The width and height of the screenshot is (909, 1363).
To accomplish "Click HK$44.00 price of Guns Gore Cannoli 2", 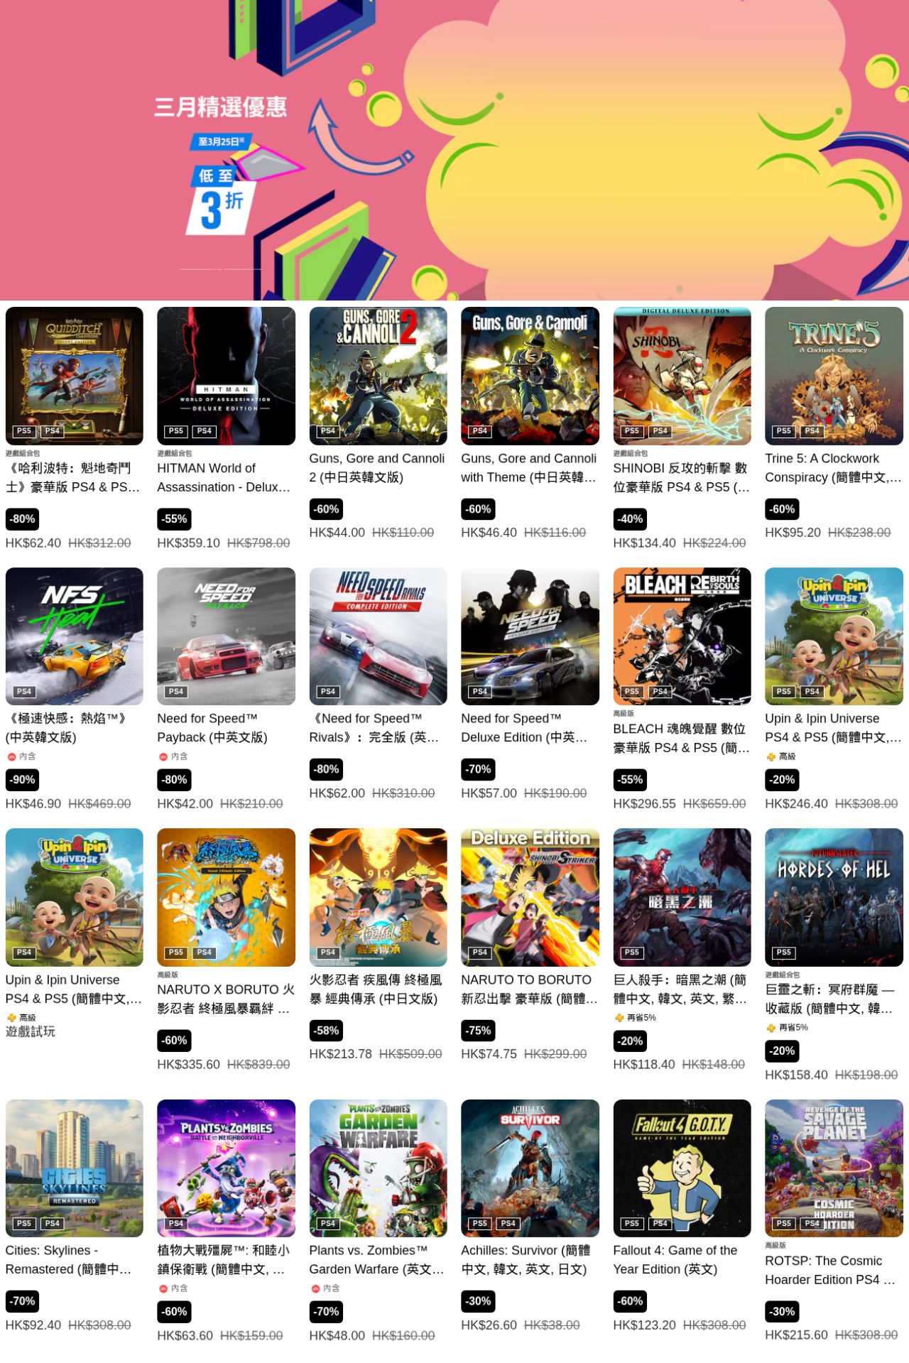I will pyautogui.click(x=337, y=533).
